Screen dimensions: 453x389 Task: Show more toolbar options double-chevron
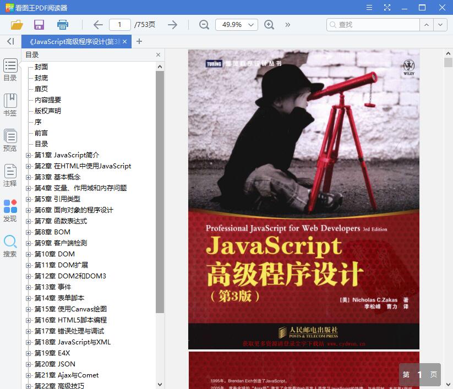[x=287, y=25]
